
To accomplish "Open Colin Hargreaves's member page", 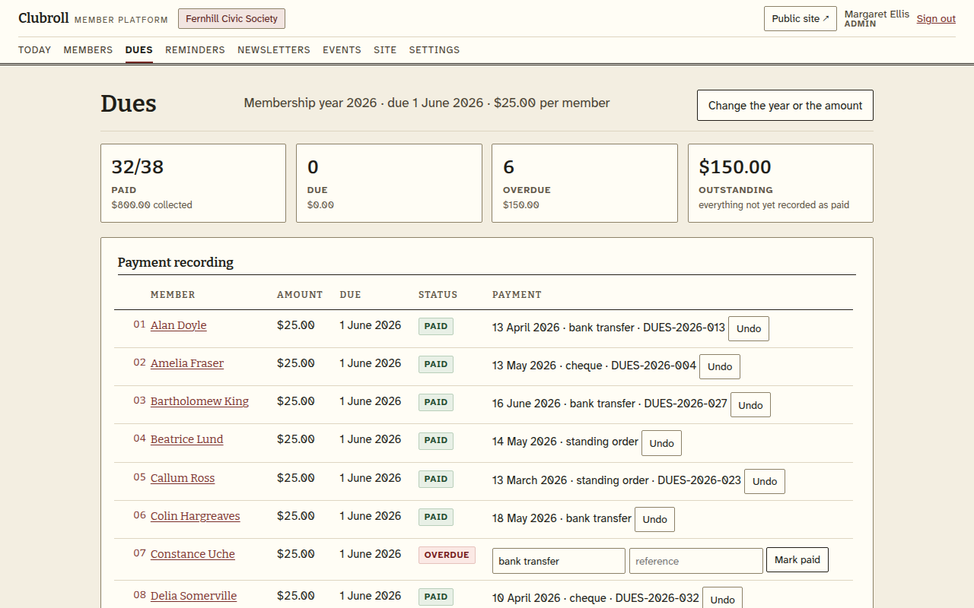I will pyautogui.click(x=196, y=516).
